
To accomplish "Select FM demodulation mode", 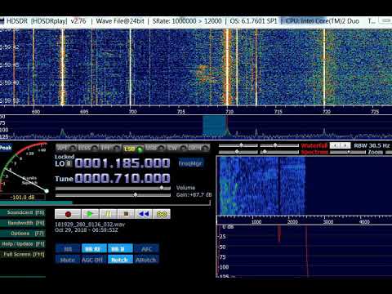I will 110,148.
